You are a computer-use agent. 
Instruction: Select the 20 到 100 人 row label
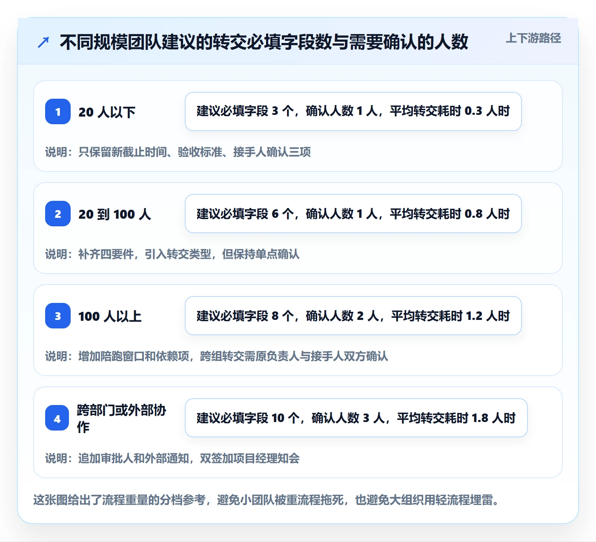[x=115, y=214]
